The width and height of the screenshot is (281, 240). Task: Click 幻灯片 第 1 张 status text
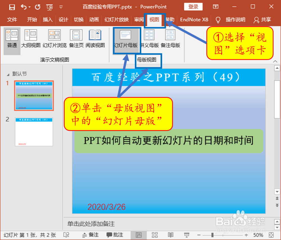[30, 235]
